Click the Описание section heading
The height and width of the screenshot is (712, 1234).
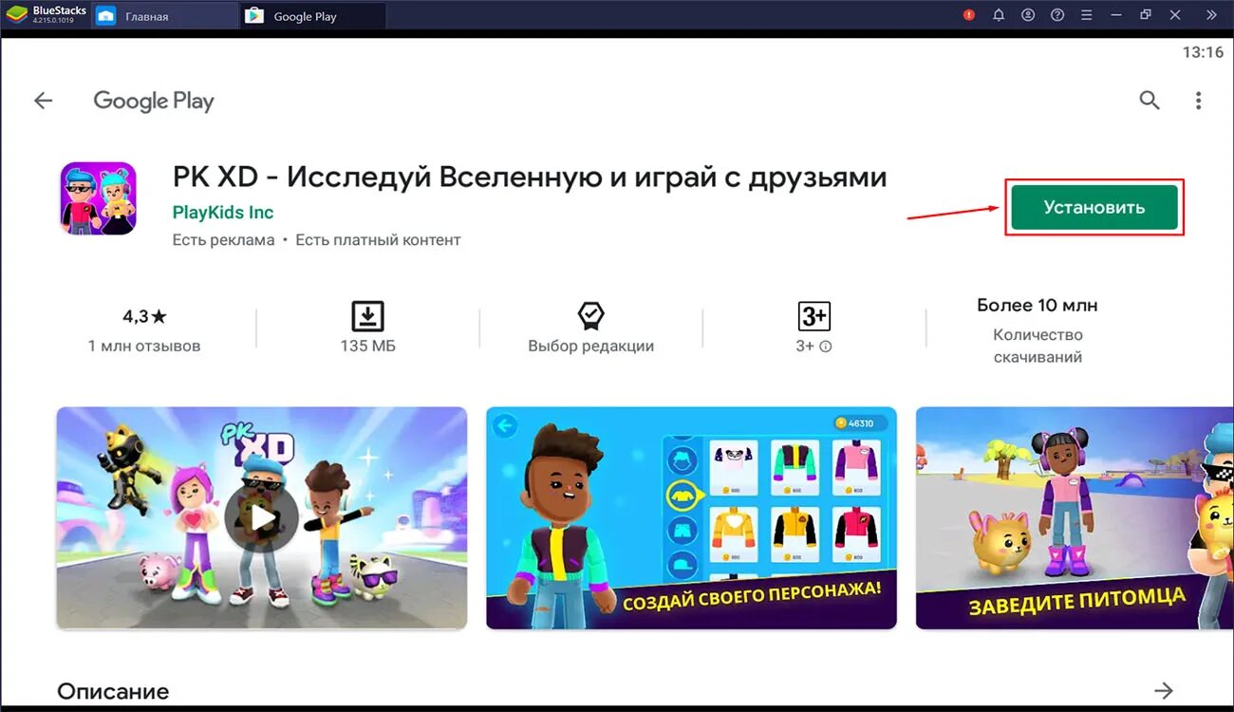click(x=113, y=691)
